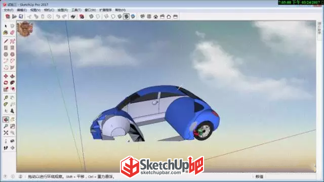This screenshot has width=324, height=182.
Task: Toggle Shaded With Textures style button
Action: [126, 17]
